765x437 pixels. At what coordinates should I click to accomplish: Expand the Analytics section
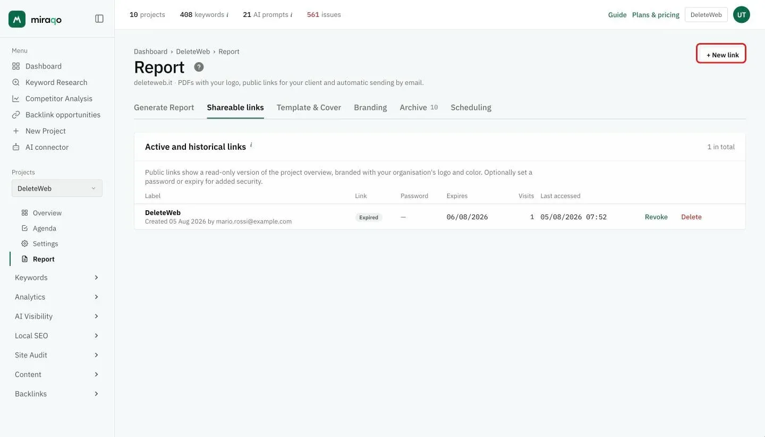(x=57, y=297)
